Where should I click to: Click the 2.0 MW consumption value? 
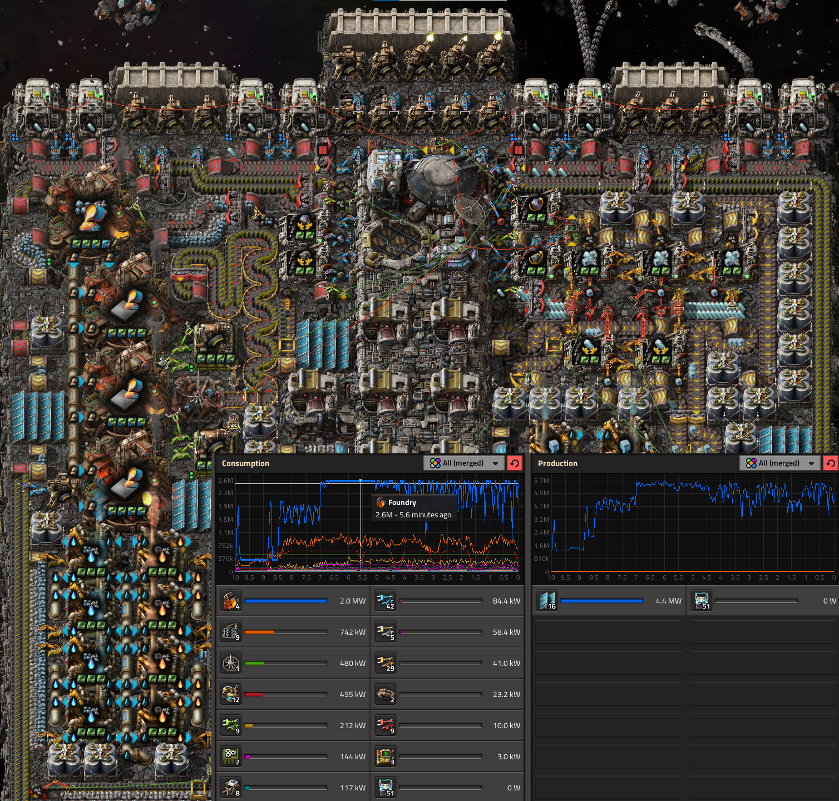(353, 601)
